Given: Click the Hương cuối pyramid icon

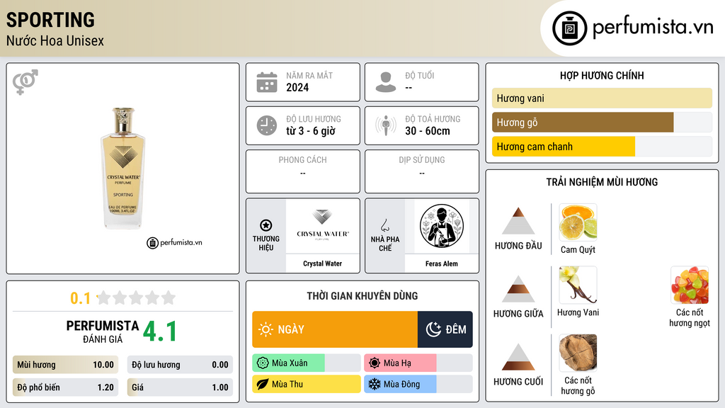Looking at the screenshot, I should (x=518, y=357).
